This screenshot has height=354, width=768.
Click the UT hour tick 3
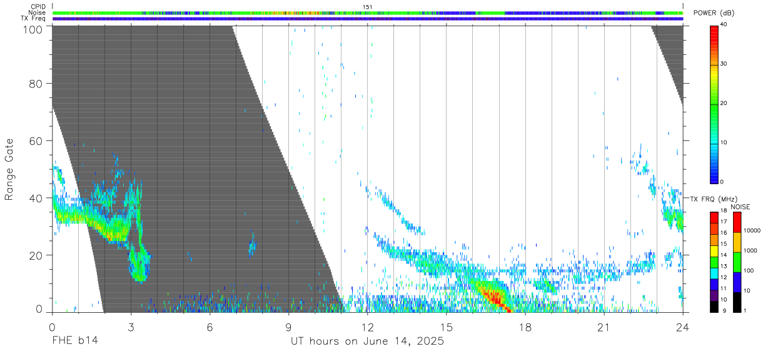[x=131, y=327]
